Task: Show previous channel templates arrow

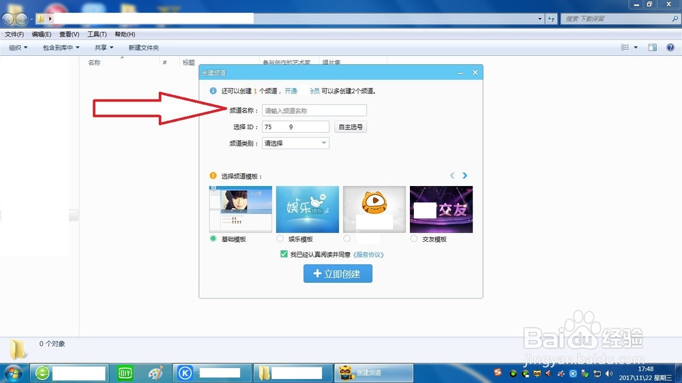Action: point(452,176)
